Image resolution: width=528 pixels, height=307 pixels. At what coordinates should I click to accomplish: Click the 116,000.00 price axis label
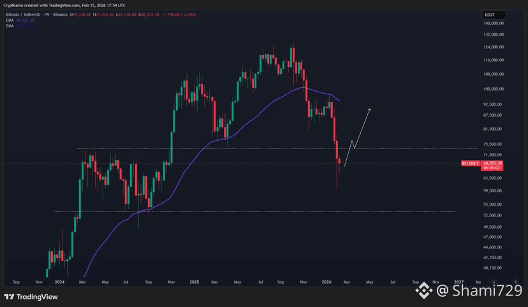point(494,60)
